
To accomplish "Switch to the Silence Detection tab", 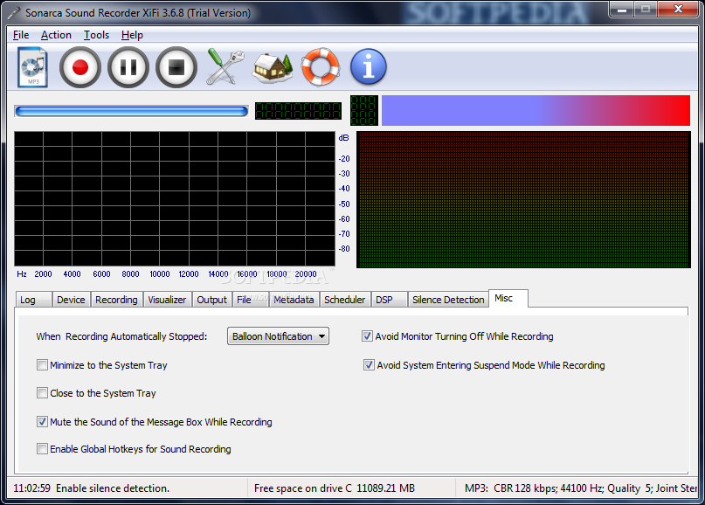I will point(448,300).
